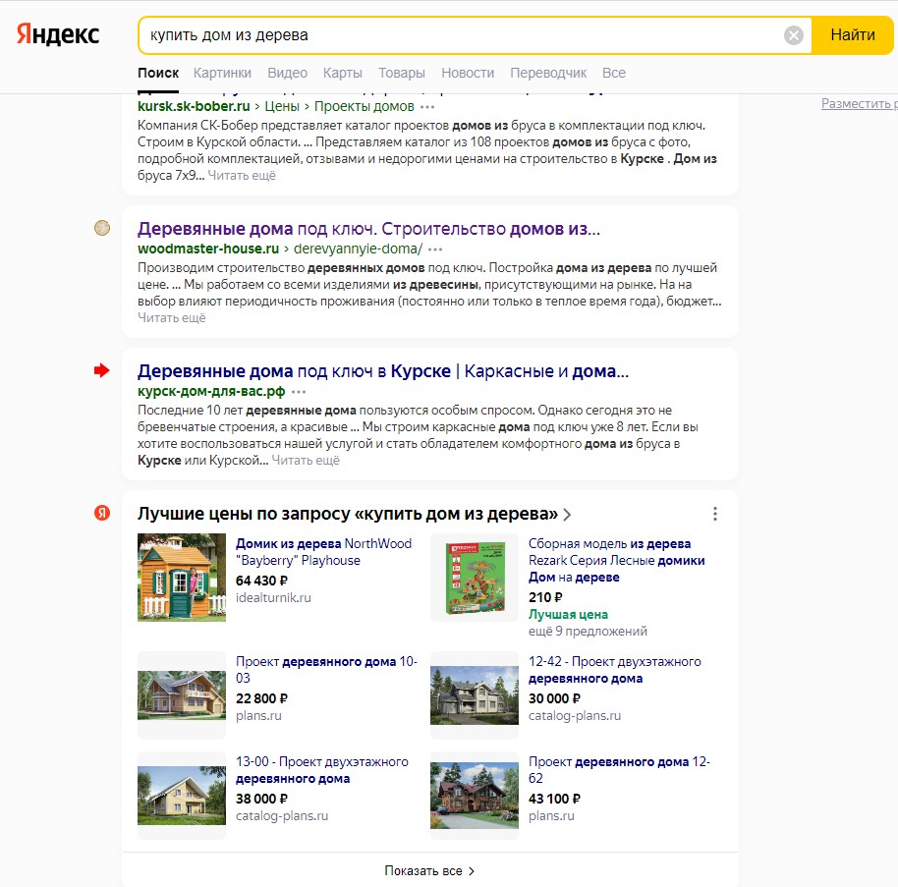Switch to the Видео tab
Image resolution: width=898 pixels, height=887 pixels.
click(288, 73)
